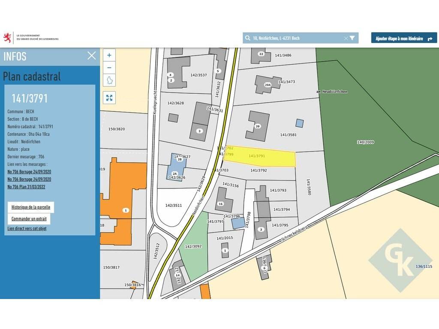Open Historique de la parcelle

coord(31,207)
